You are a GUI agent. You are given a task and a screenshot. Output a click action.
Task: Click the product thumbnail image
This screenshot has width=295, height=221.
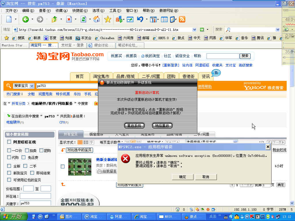click(x=80, y=167)
